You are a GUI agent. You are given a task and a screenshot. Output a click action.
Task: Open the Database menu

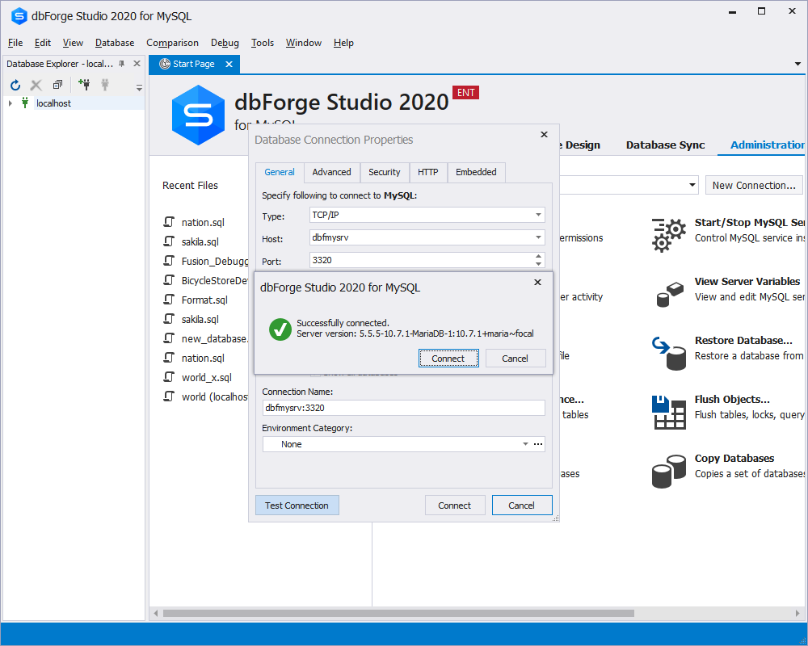(115, 43)
